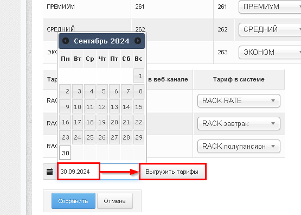
Task: Go to next month in calendar
Action: (138, 41)
